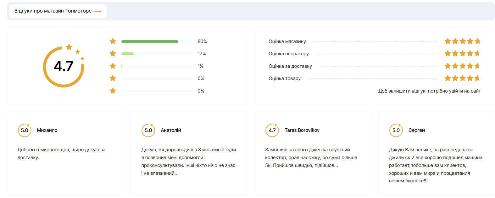This screenshot has width=495, height=198.
Task: Open Анатолій's review card text
Action: pyautogui.click(x=189, y=161)
